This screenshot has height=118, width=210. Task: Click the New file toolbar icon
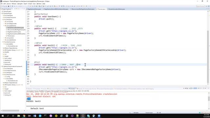1,6
